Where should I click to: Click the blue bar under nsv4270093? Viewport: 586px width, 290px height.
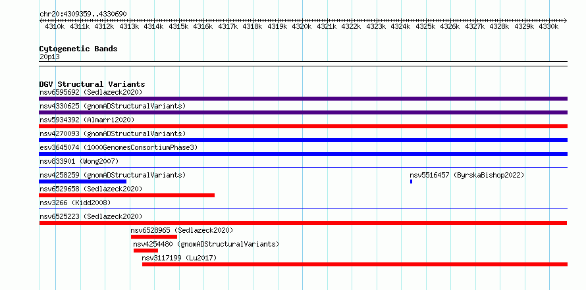(303, 140)
